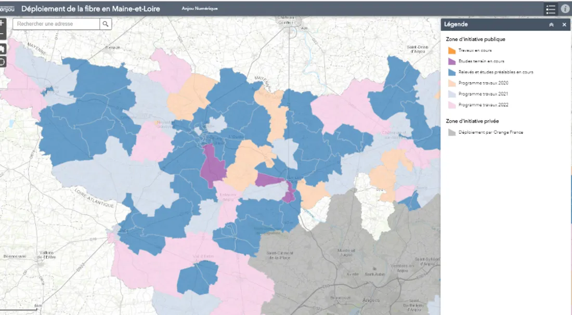Click the Programme travaux 2022 pink swatch
This screenshot has width=572, height=315.
coord(451,105)
